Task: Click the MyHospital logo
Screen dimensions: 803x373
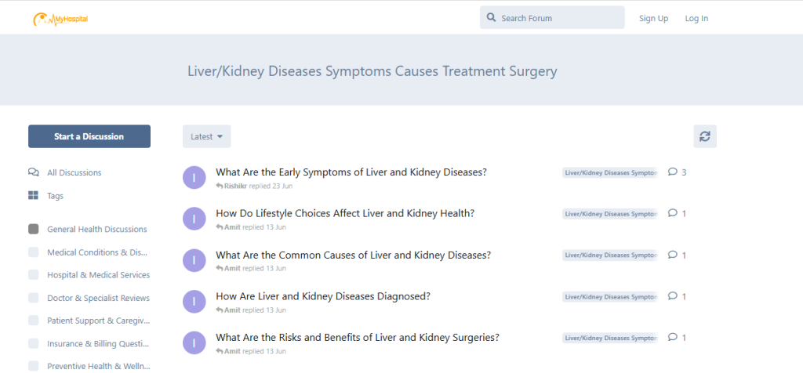Action: pyautogui.click(x=60, y=19)
